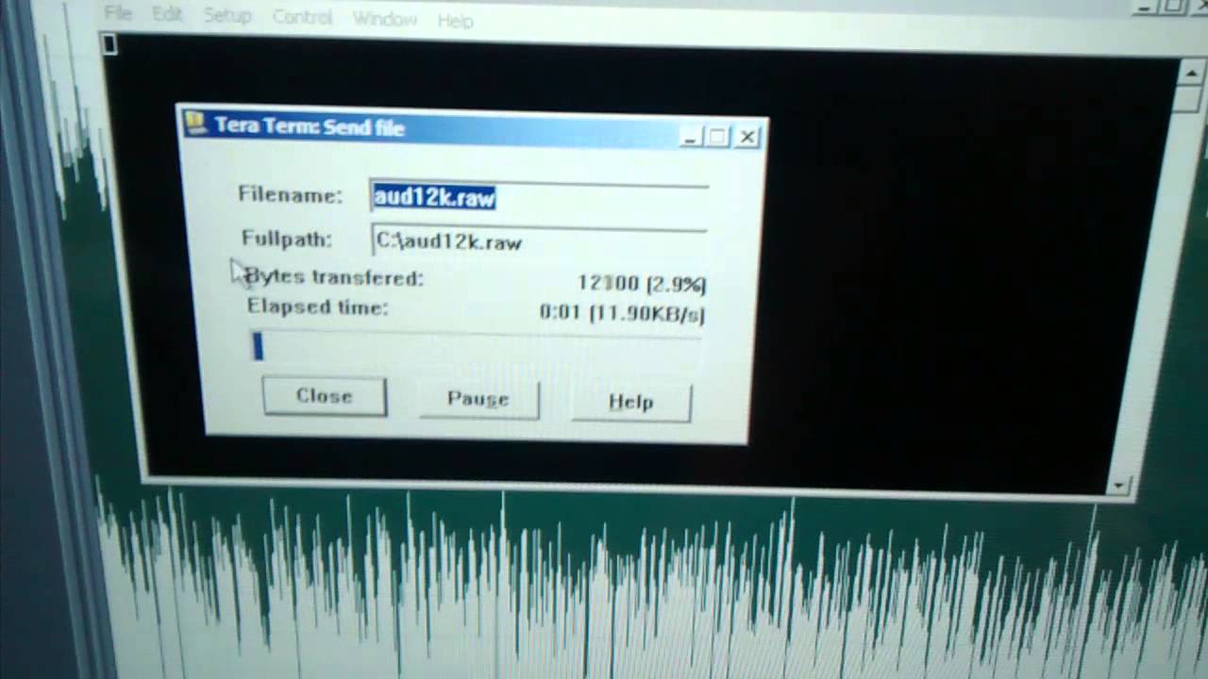Click the terminal scrollbar down arrow
This screenshot has height=679, width=1208.
(x=1119, y=486)
